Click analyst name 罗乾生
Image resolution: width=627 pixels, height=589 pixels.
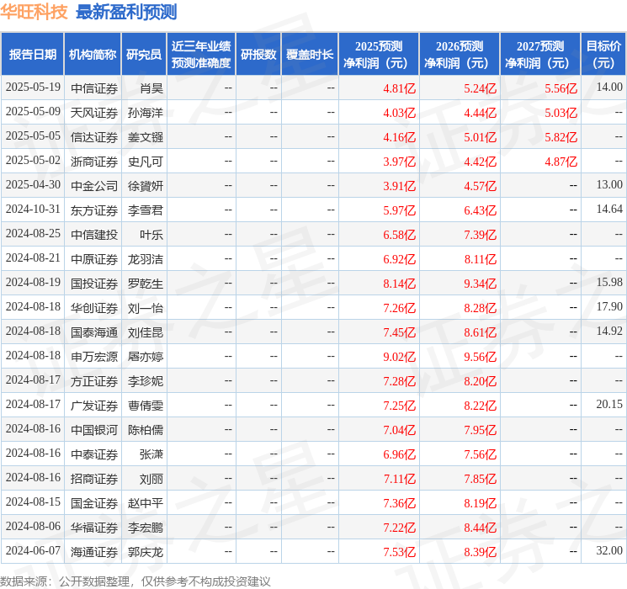click(146, 283)
